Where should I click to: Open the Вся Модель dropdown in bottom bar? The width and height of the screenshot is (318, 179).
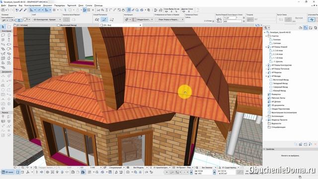[x=140, y=168]
